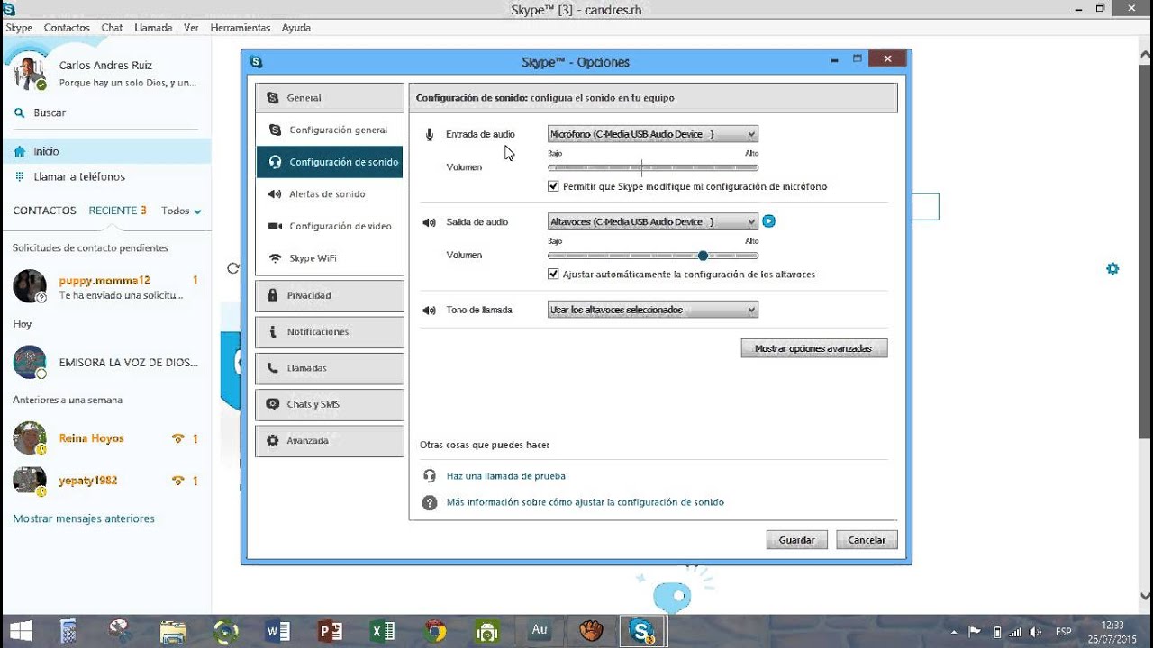Expand the Llamadas category
1153x648 pixels.
pos(330,368)
